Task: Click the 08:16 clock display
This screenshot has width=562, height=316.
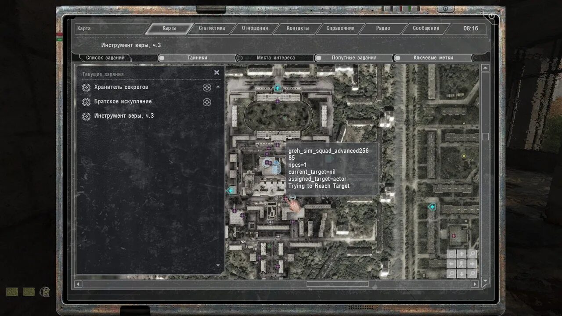Action: coord(471,29)
